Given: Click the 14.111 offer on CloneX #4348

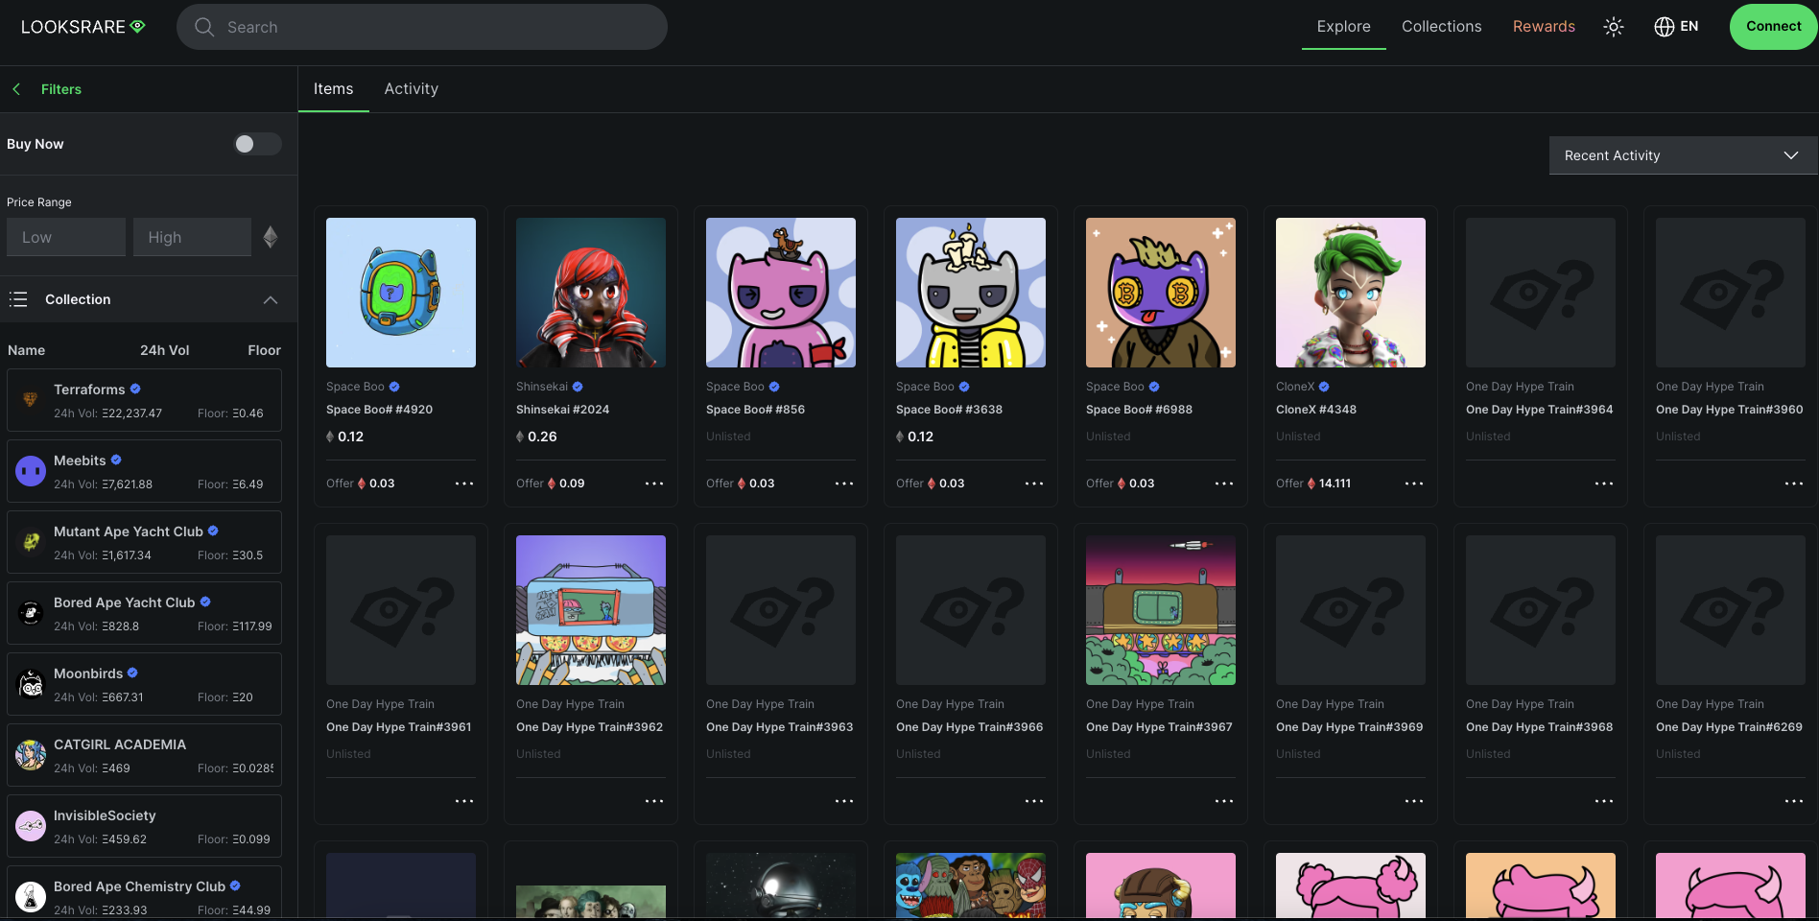Looking at the screenshot, I should pos(1335,484).
